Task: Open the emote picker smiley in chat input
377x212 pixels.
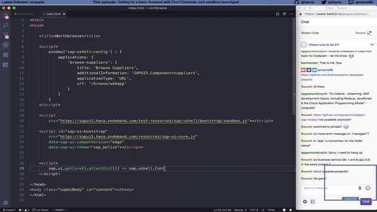Action: [x=368, y=188]
